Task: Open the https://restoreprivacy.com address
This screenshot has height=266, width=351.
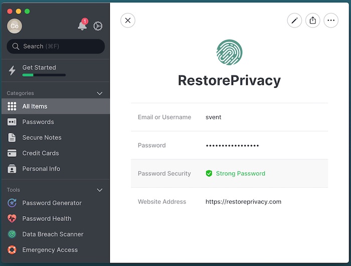Action: click(243, 202)
